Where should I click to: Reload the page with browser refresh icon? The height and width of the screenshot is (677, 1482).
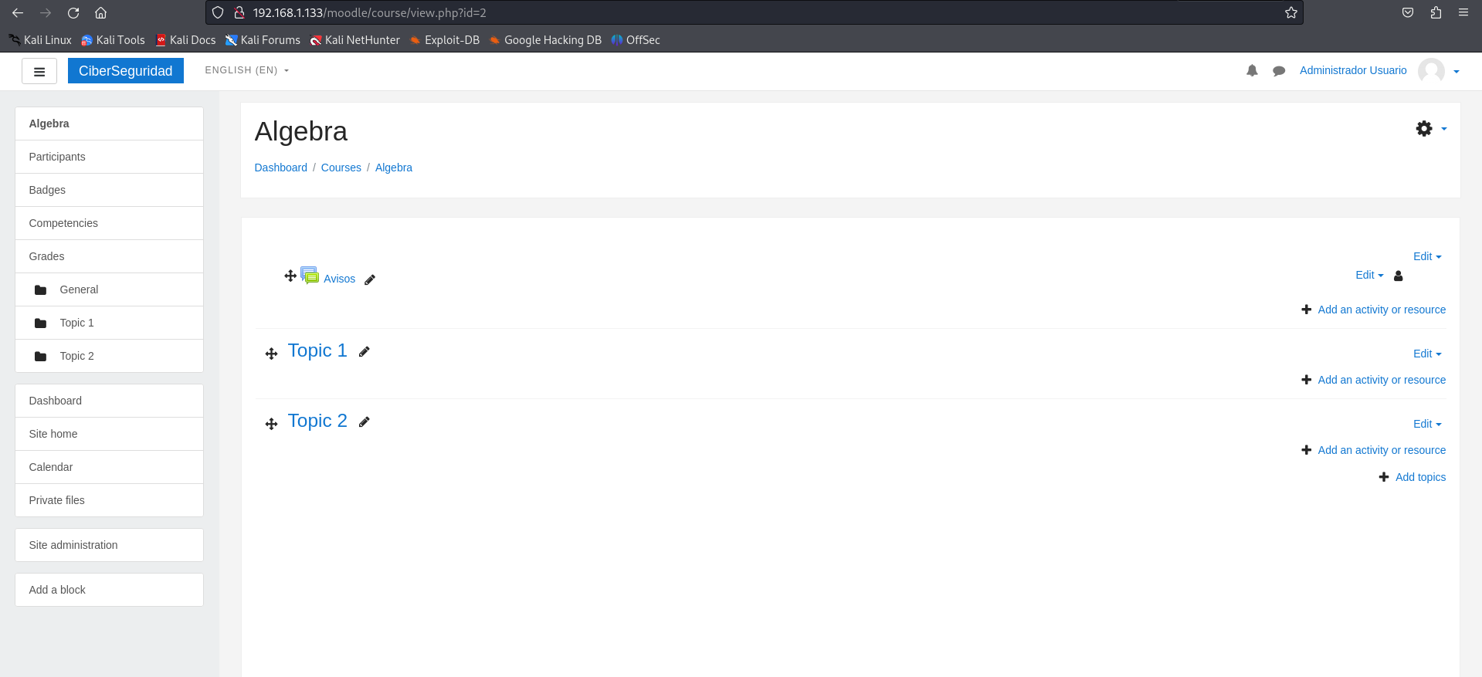(73, 13)
